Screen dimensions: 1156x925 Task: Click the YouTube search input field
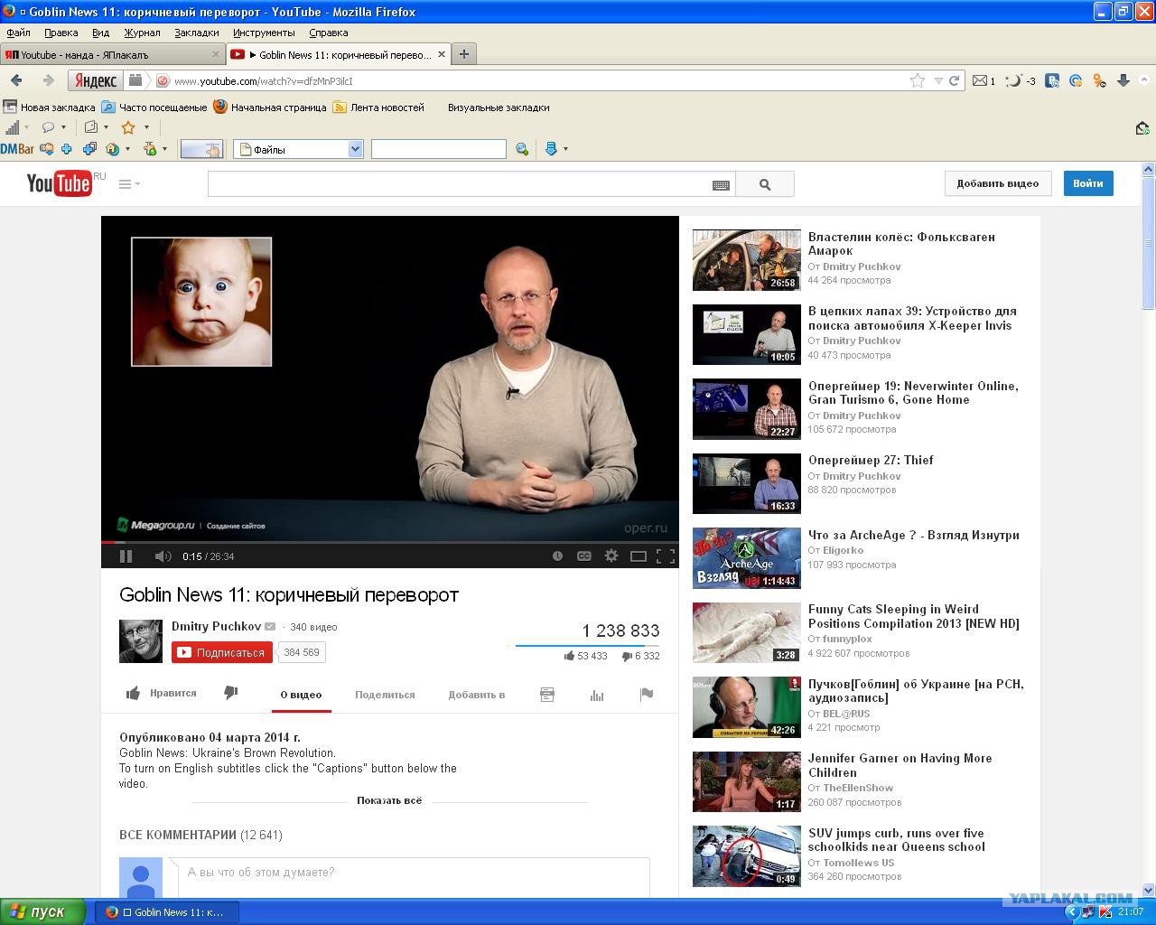pyautogui.click(x=459, y=183)
